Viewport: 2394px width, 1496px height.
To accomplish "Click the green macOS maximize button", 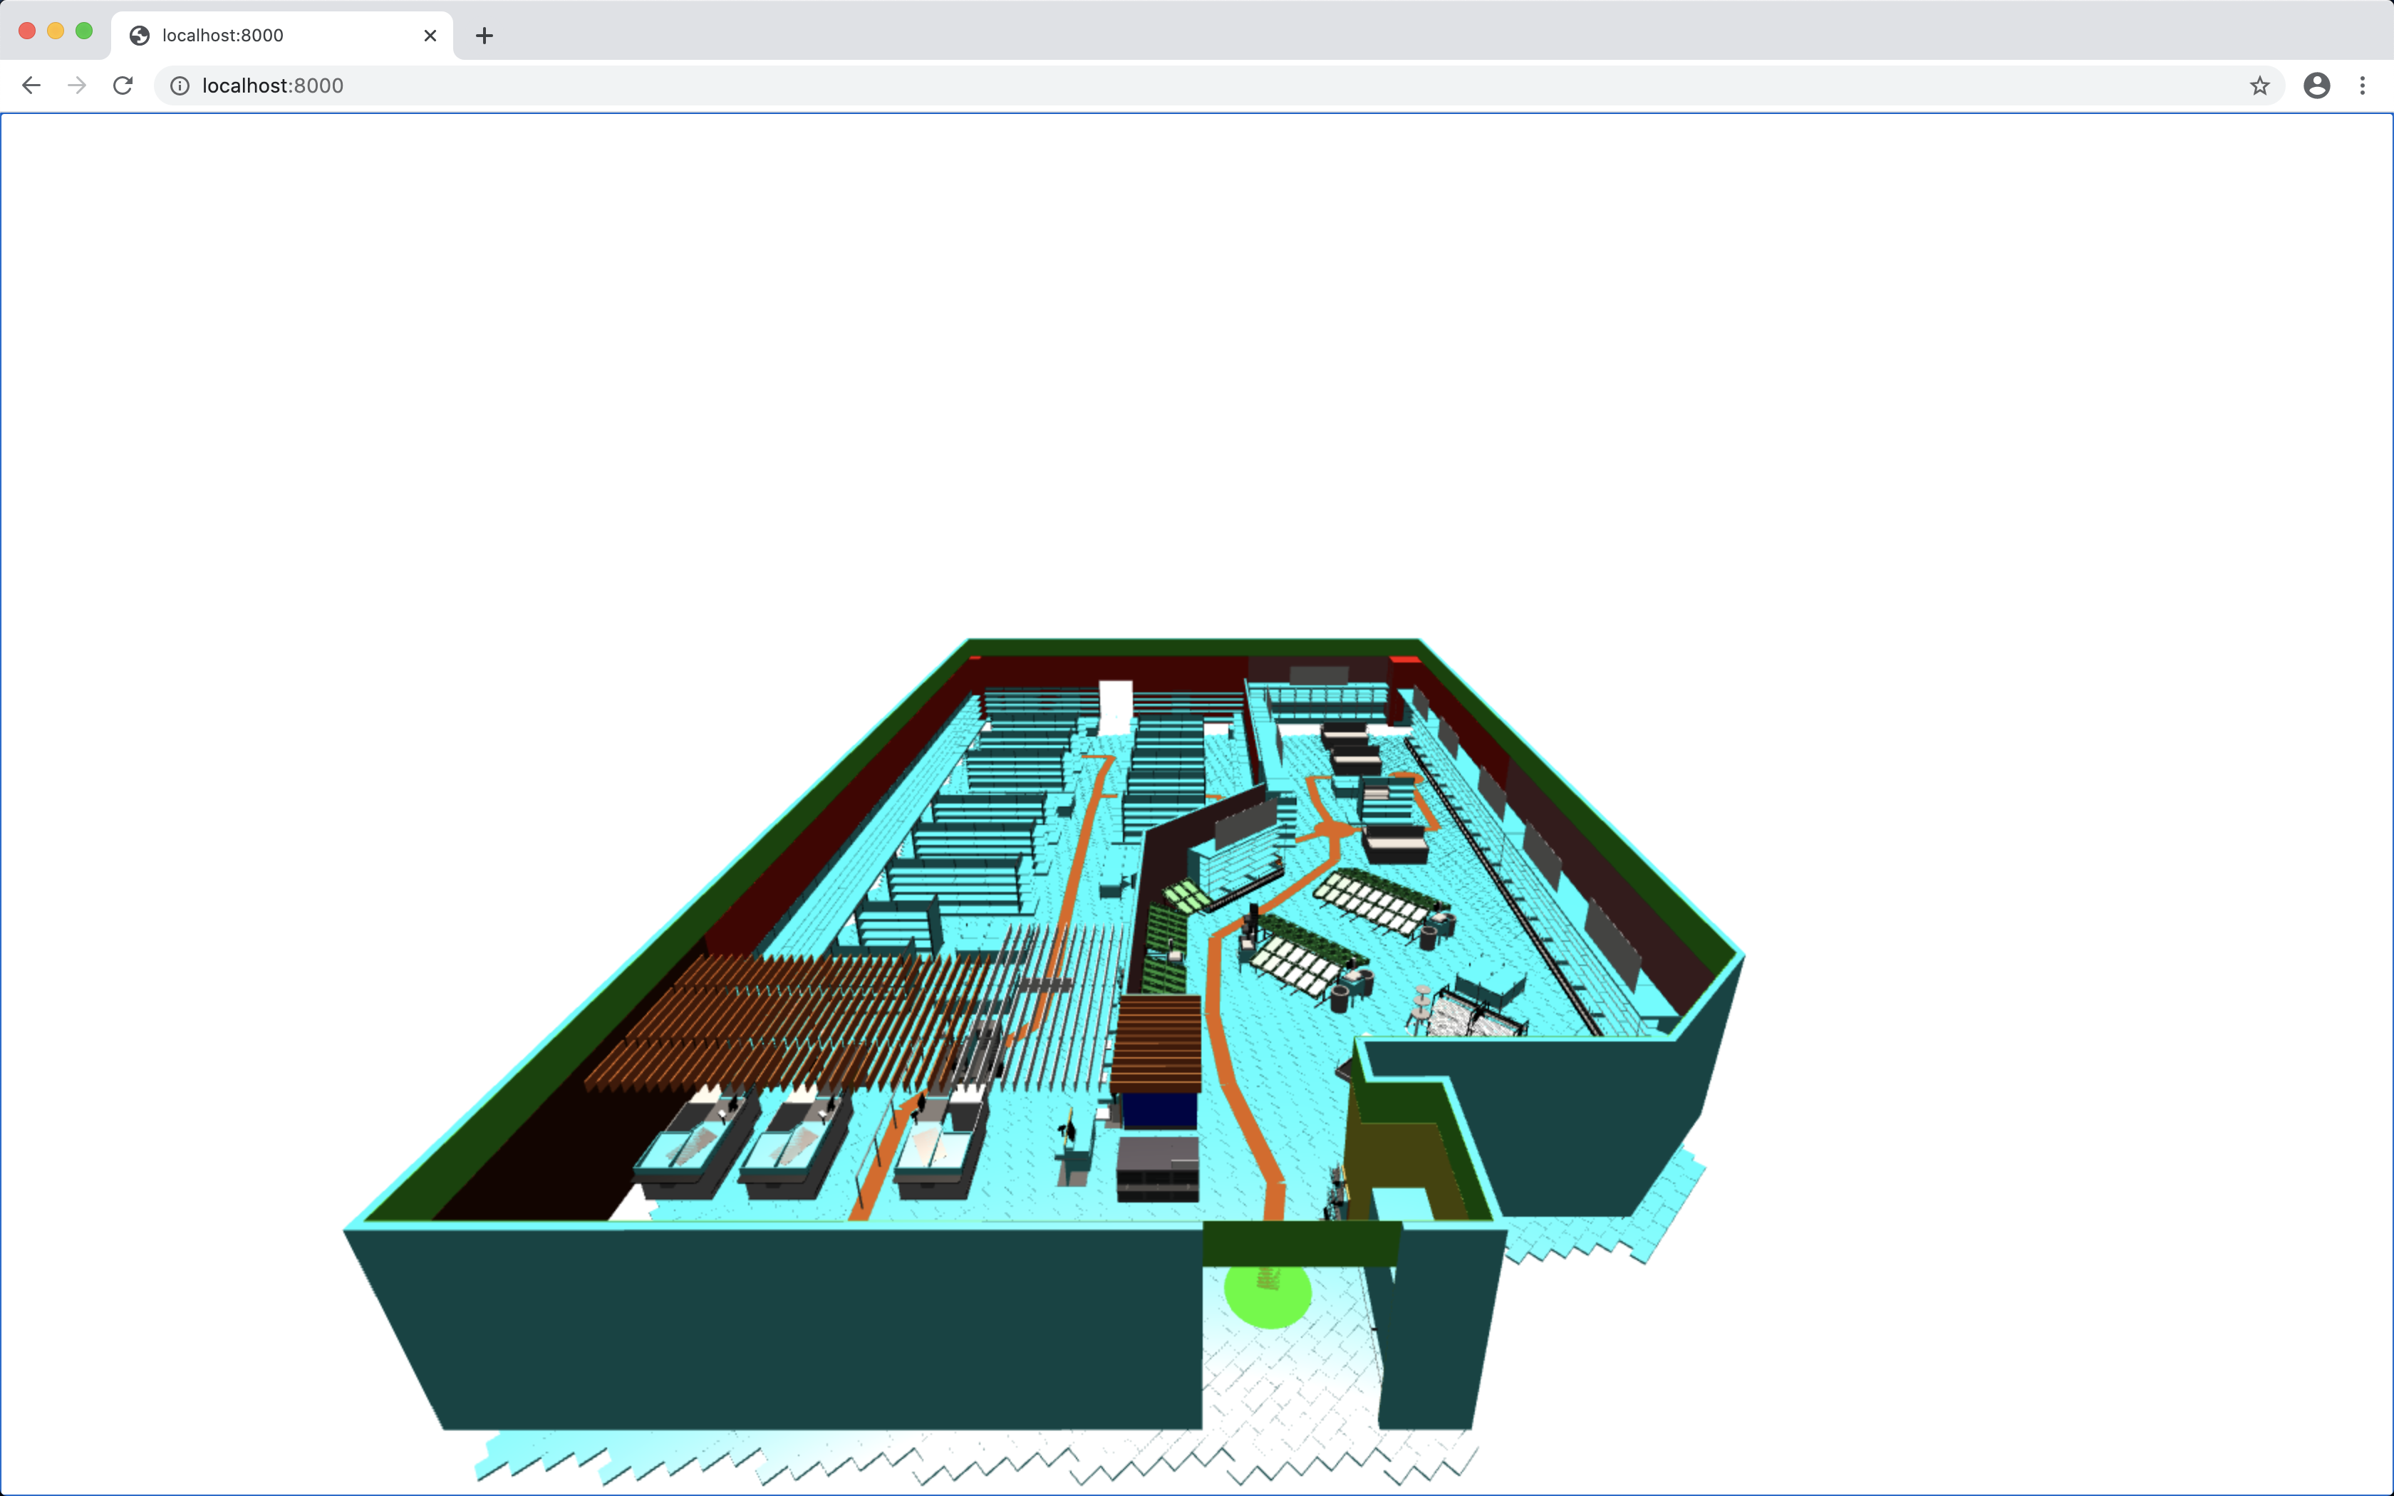I will click(x=84, y=31).
